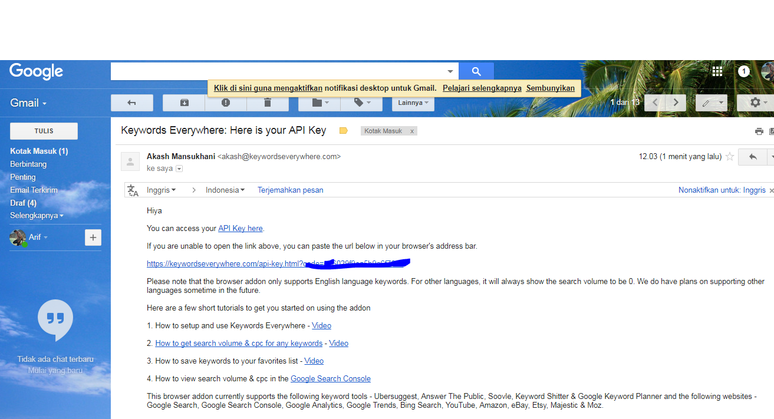Click Arif's profile avatar in the chat list
Viewport: 774px width, 419px height.
click(18, 237)
